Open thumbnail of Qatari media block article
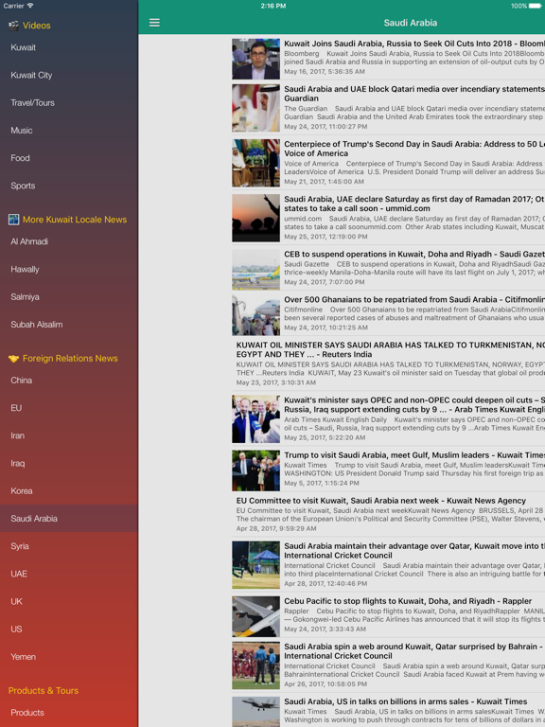Image resolution: width=545 pixels, height=727 pixels. click(x=255, y=109)
